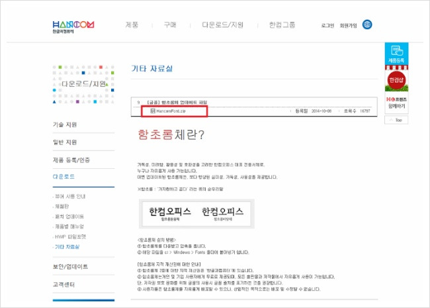Image resolution: width=430 pixels, height=308 pixels.
Task: Click the 회원가입 link
Action: tap(348, 26)
